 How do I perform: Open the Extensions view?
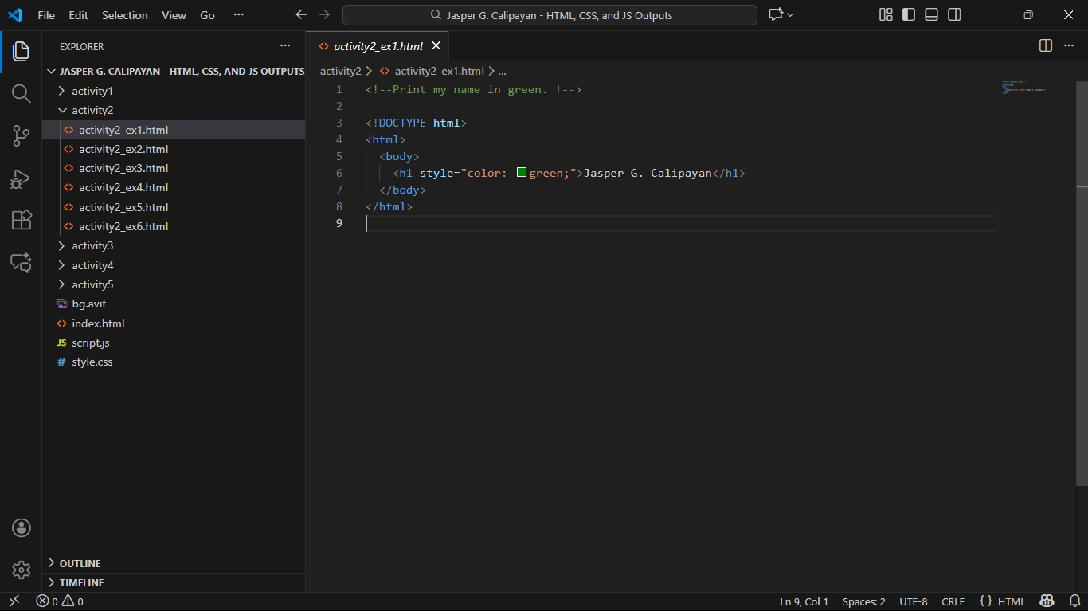[22, 221]
